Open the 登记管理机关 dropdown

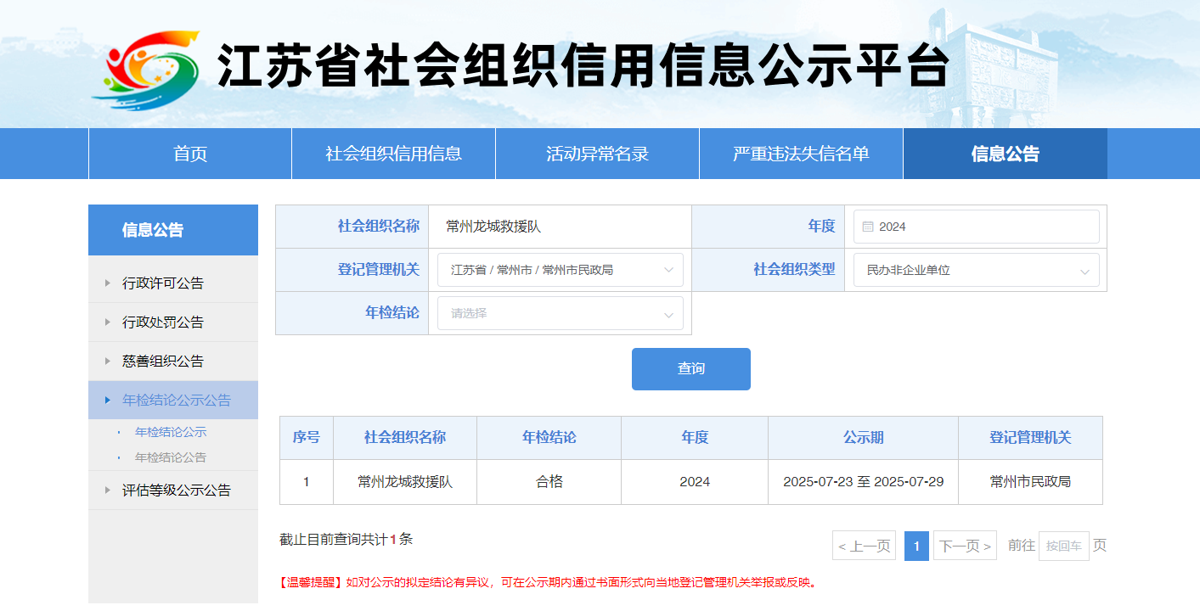click(x=561, y=270)
